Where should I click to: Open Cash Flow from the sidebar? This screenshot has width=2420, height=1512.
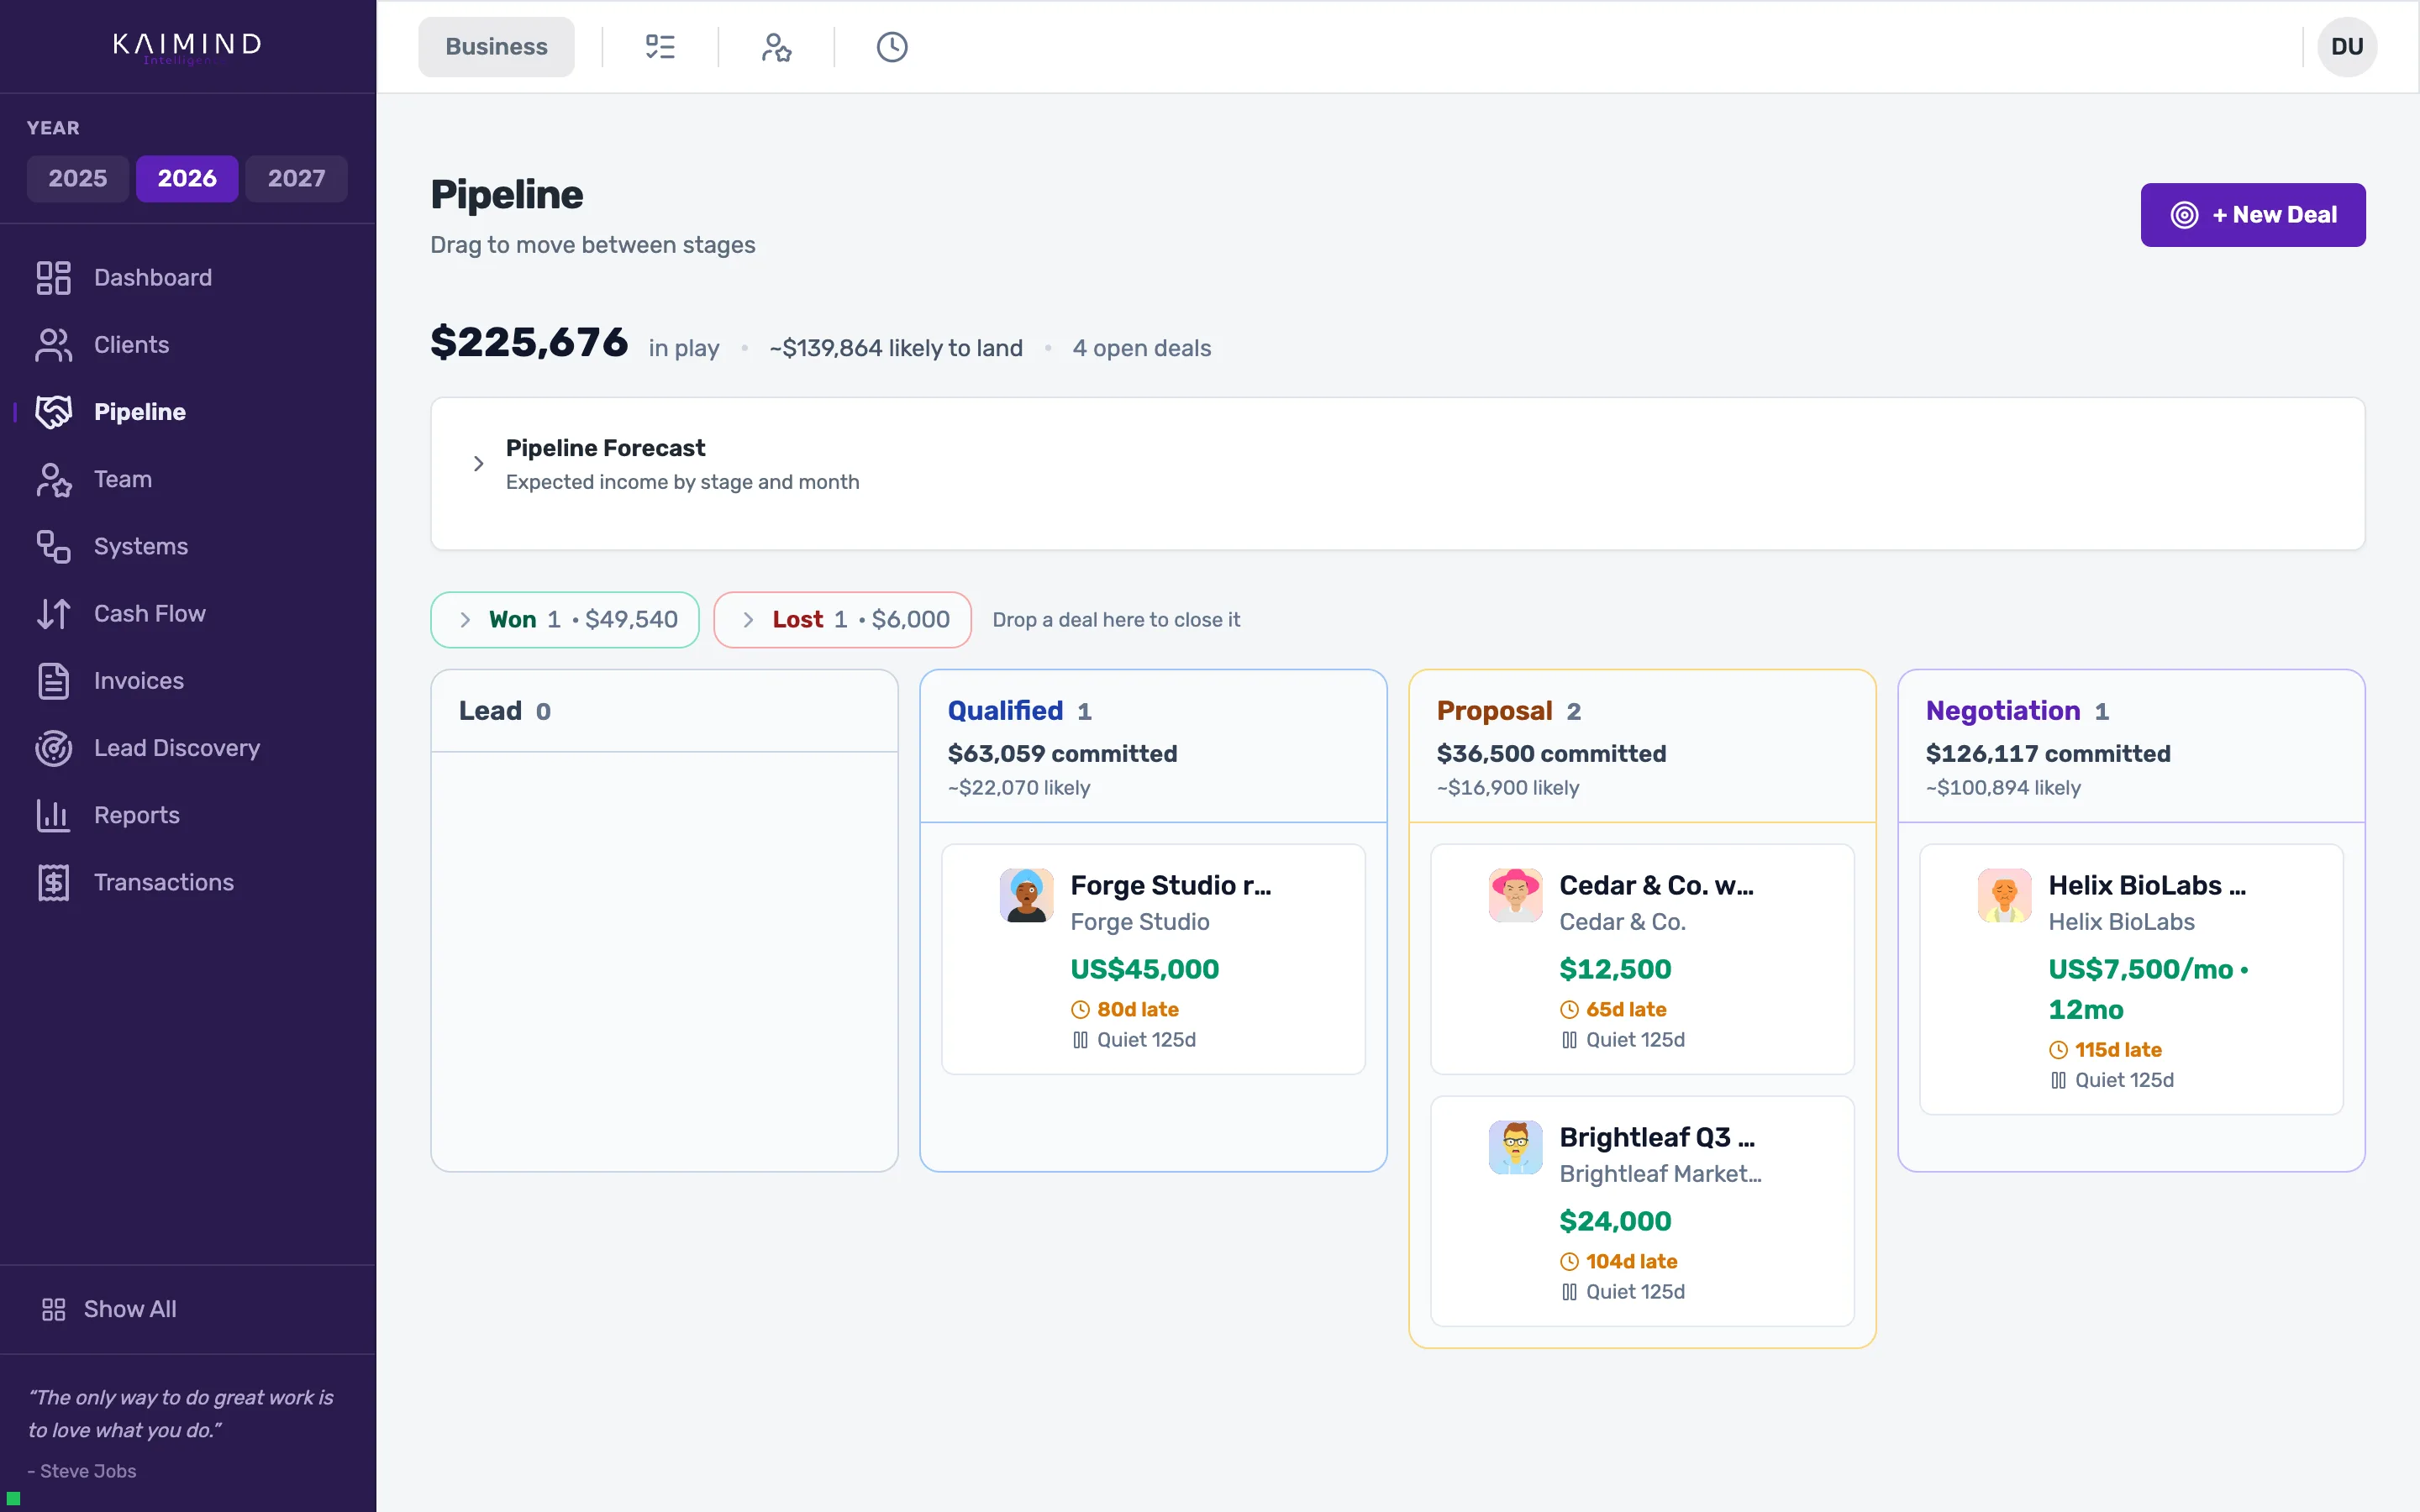click(150, 613)
